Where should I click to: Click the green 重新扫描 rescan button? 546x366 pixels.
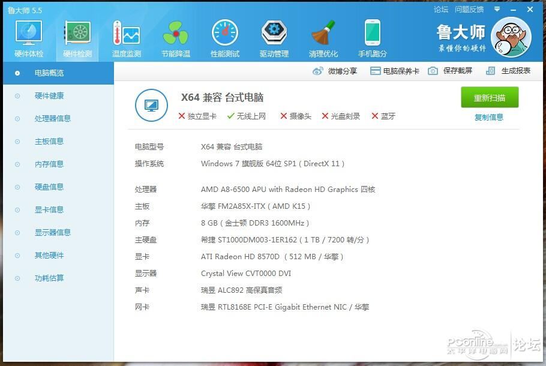(490, 98)
